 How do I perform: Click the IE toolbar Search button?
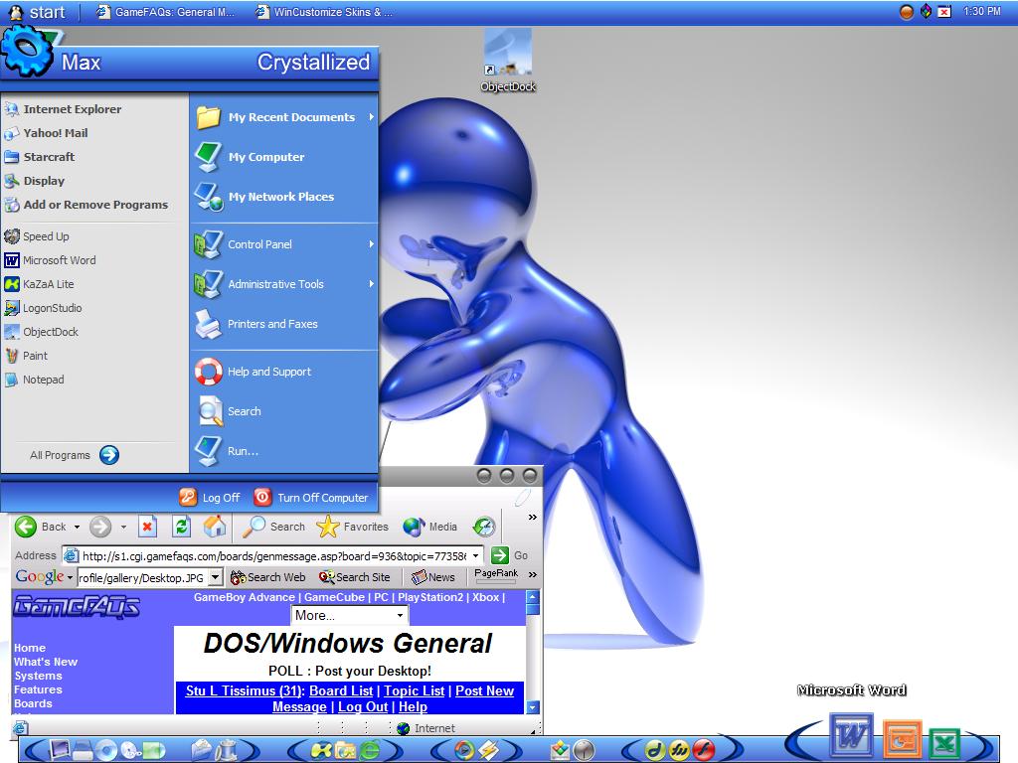pos(273,527)
